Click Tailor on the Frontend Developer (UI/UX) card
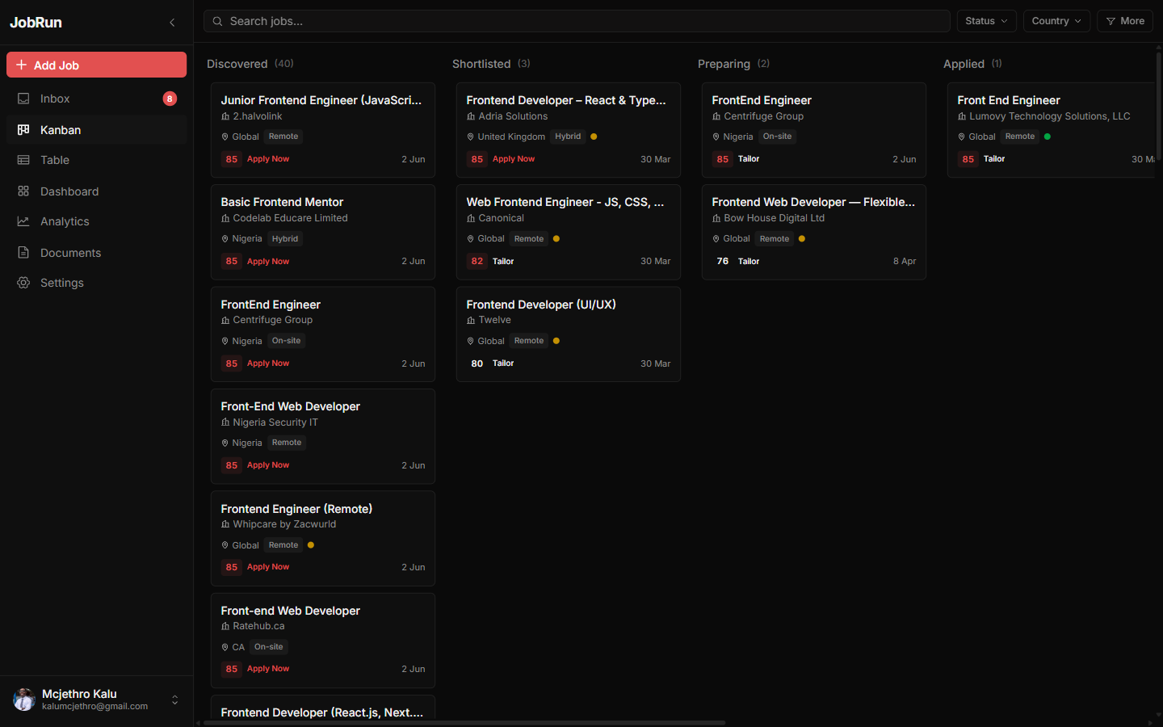This screenshot has width=1163, height=727. (x=503, y=363)
